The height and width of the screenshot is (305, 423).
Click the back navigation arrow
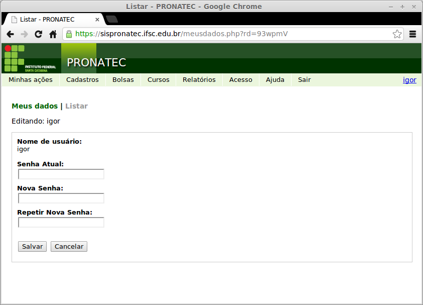point(11,34)
